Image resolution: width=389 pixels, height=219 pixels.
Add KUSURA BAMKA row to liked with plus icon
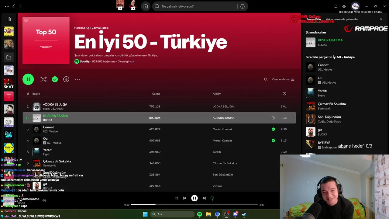273,118
